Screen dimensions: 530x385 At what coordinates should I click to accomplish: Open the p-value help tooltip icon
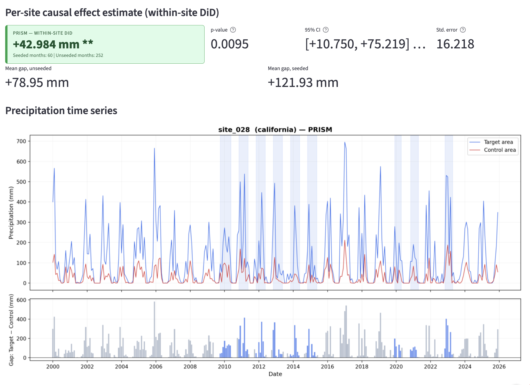point(233,30)
